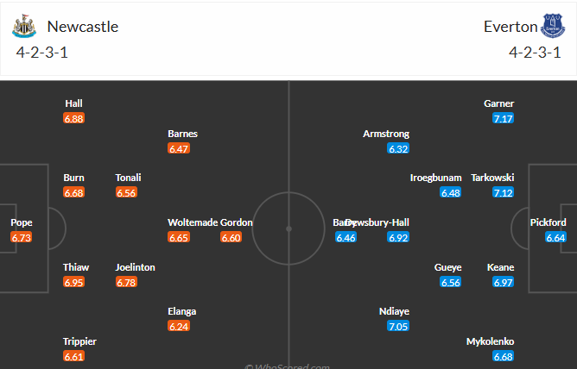This screenshot has height=369, width=577.
Task: Click Garner's 7.17 rating badge
Action: click(504, 118)
